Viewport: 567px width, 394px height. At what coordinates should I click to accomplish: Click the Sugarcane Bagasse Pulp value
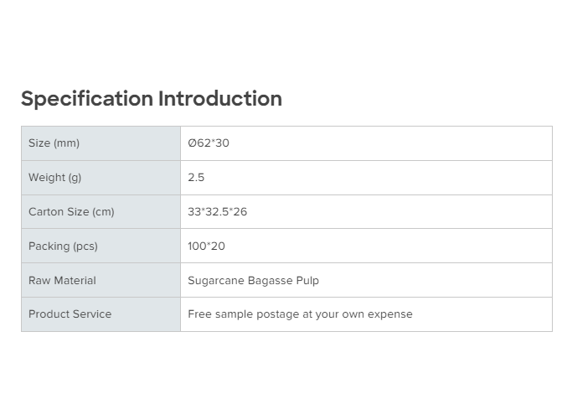tap(253, 281)
